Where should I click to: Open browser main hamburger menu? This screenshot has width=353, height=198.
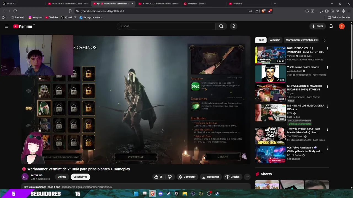(x=349, y=11)
